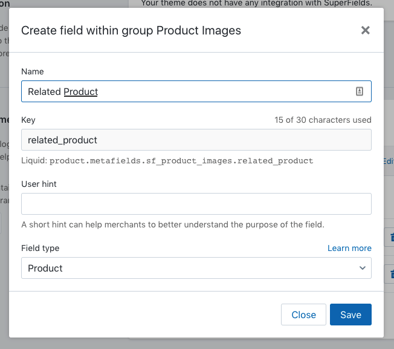Click the empty User hint input field
394x349 pixels.
[196, 204]
